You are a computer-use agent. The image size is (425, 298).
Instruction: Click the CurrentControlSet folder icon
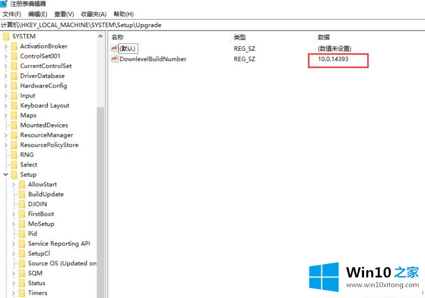coord(14,66)
